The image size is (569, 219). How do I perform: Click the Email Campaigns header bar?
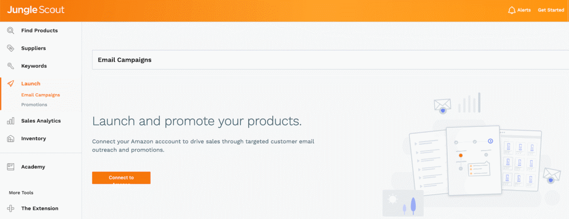330,60
